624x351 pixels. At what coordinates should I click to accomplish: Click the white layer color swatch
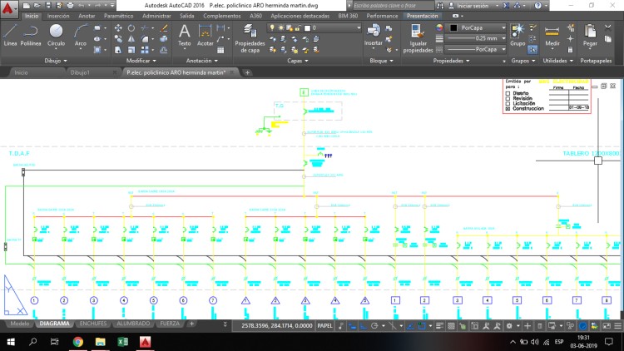coord(307,27)
